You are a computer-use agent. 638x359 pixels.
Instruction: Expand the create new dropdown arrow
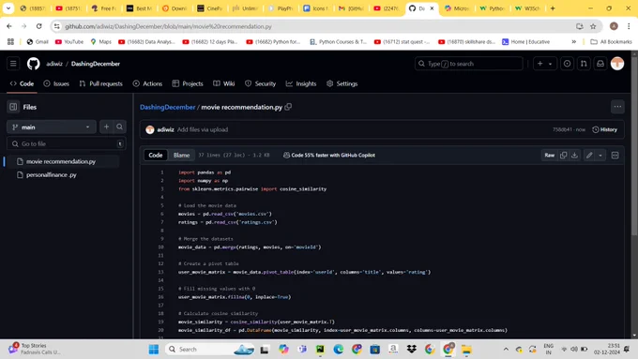point(550,64)
